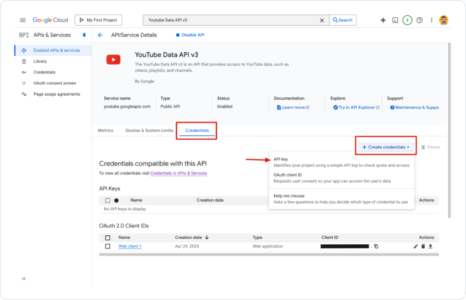
Task: Switch to Quotas & System Limits tab
Action: coord(149,130)
